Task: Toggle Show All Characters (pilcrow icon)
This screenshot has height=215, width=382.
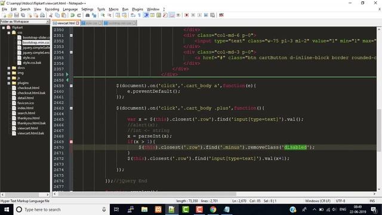Action: click(139, 15)
